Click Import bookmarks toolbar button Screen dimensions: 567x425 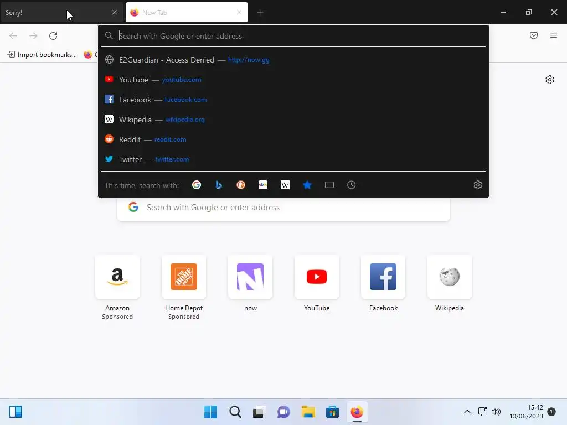[42, 55]
